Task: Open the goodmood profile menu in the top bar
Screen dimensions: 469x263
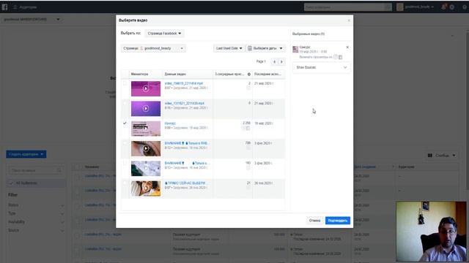Action: click(x=416, y=7)
